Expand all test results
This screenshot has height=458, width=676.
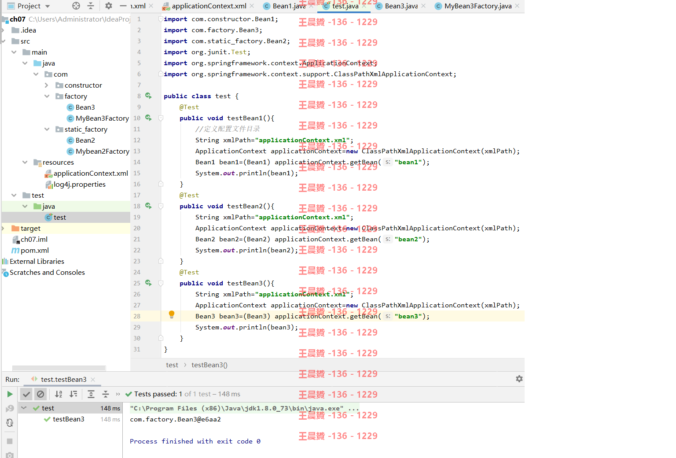(91, 394)
